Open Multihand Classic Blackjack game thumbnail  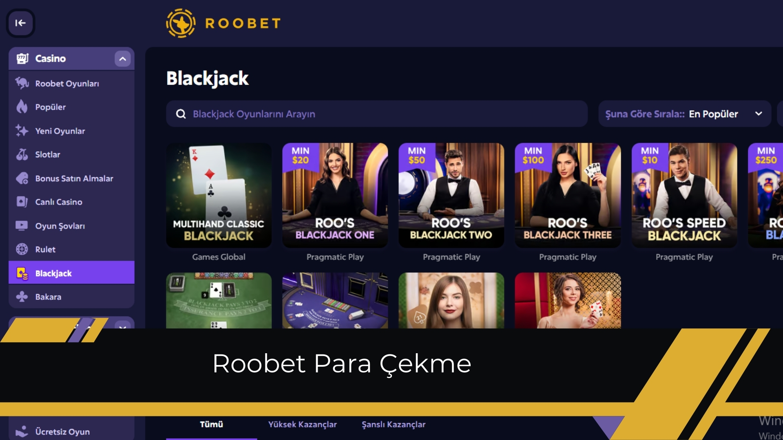click(x=219, y=195)
